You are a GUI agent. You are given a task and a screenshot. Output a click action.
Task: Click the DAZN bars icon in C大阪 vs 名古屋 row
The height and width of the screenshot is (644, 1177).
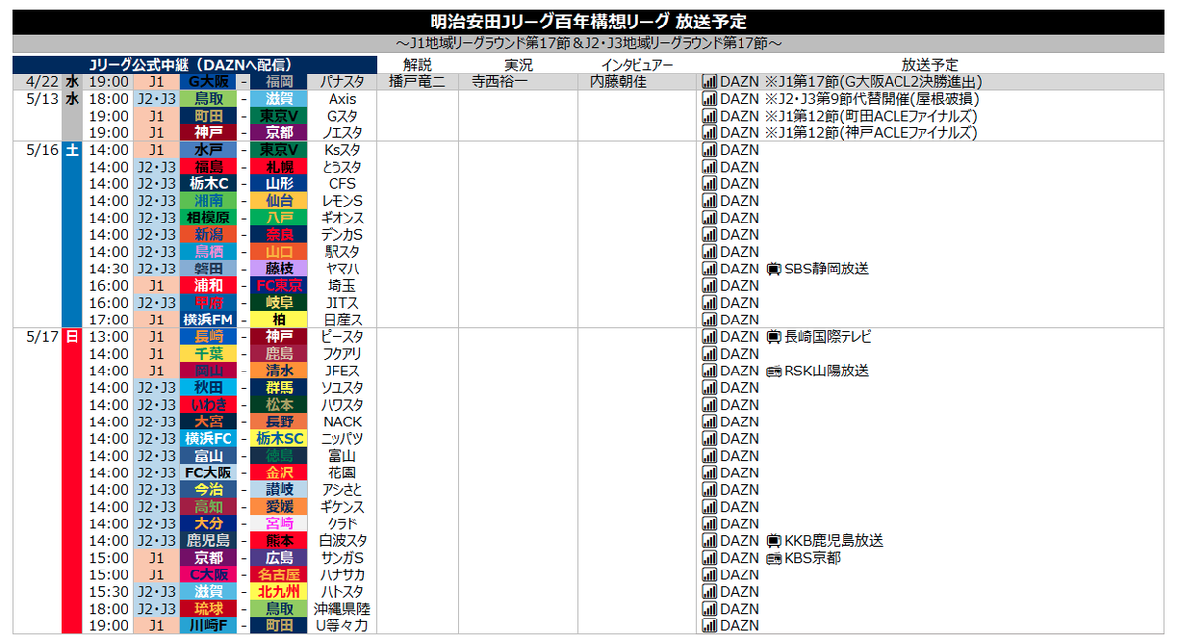(x=710, y=575)
